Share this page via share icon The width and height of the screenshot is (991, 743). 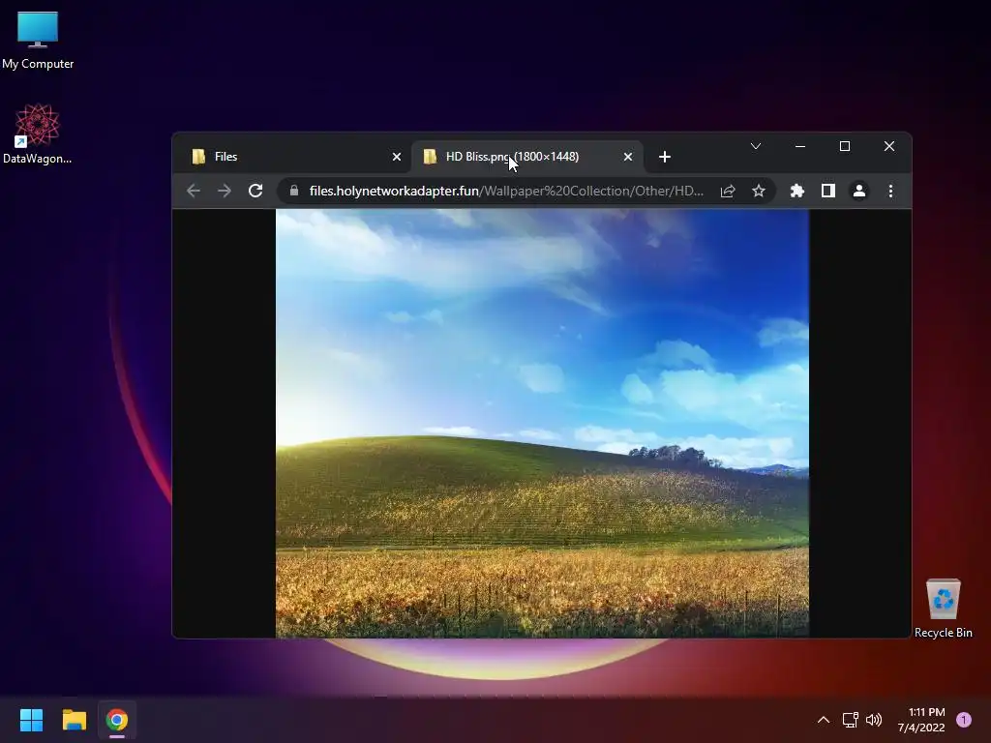coord(728,191)
